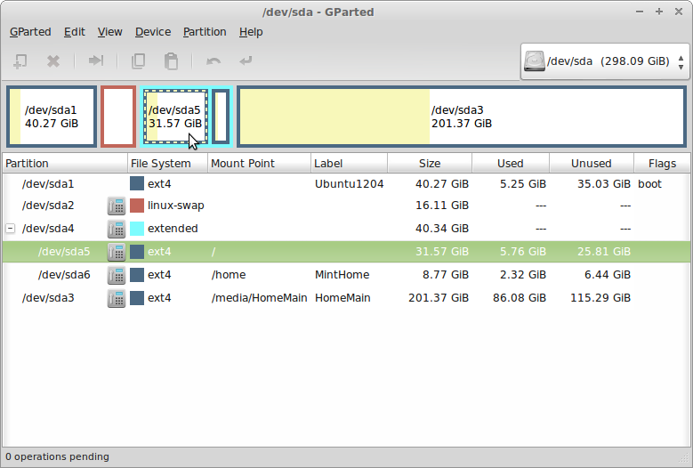
Task: Open the Edit menu
Action: point(74,32)
